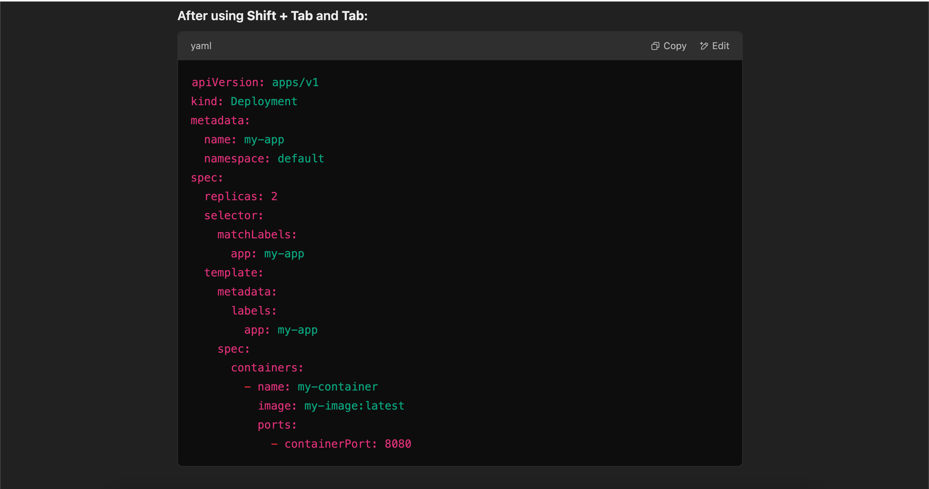Click the my-container value
The width and height of the screenshot is (929, 489).
(338, 387)
